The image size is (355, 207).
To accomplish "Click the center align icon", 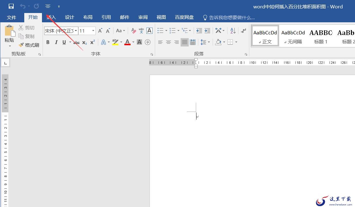I will [x=168, y=42].
